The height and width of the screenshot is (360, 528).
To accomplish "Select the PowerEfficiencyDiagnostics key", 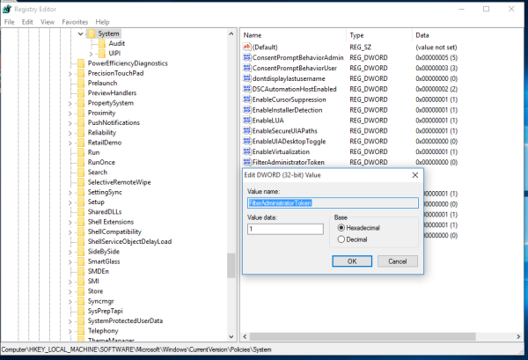I will pos(128,63).
